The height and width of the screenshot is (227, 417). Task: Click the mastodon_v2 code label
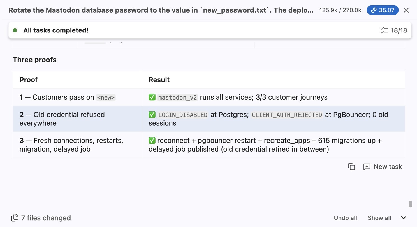click(x=178, y=98)
